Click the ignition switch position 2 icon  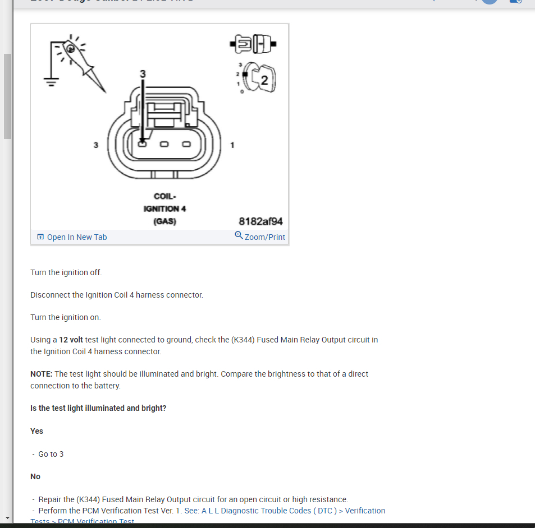pos(257,78)
